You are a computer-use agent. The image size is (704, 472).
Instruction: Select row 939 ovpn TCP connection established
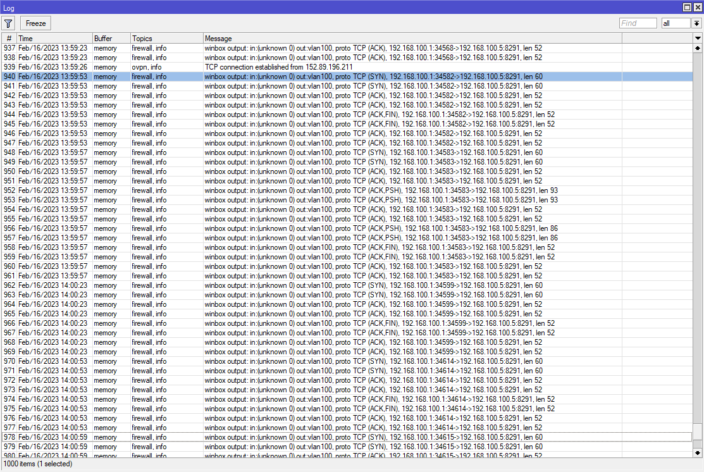click(x=347, y=67)
